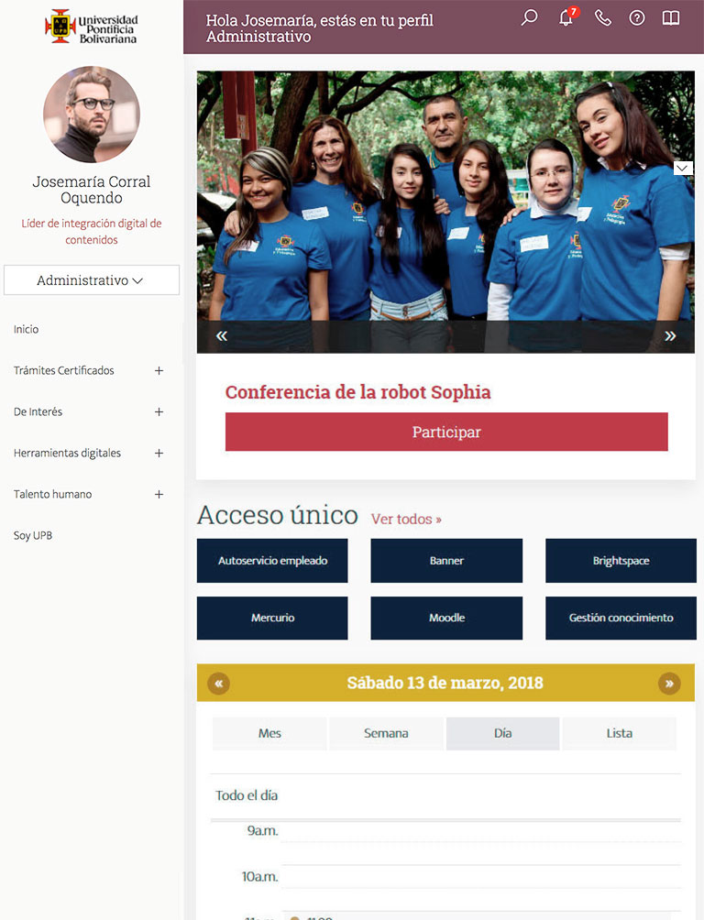The image size is (704, 920).
Task: Open the Brightspace access button
Action: point(621,561)
